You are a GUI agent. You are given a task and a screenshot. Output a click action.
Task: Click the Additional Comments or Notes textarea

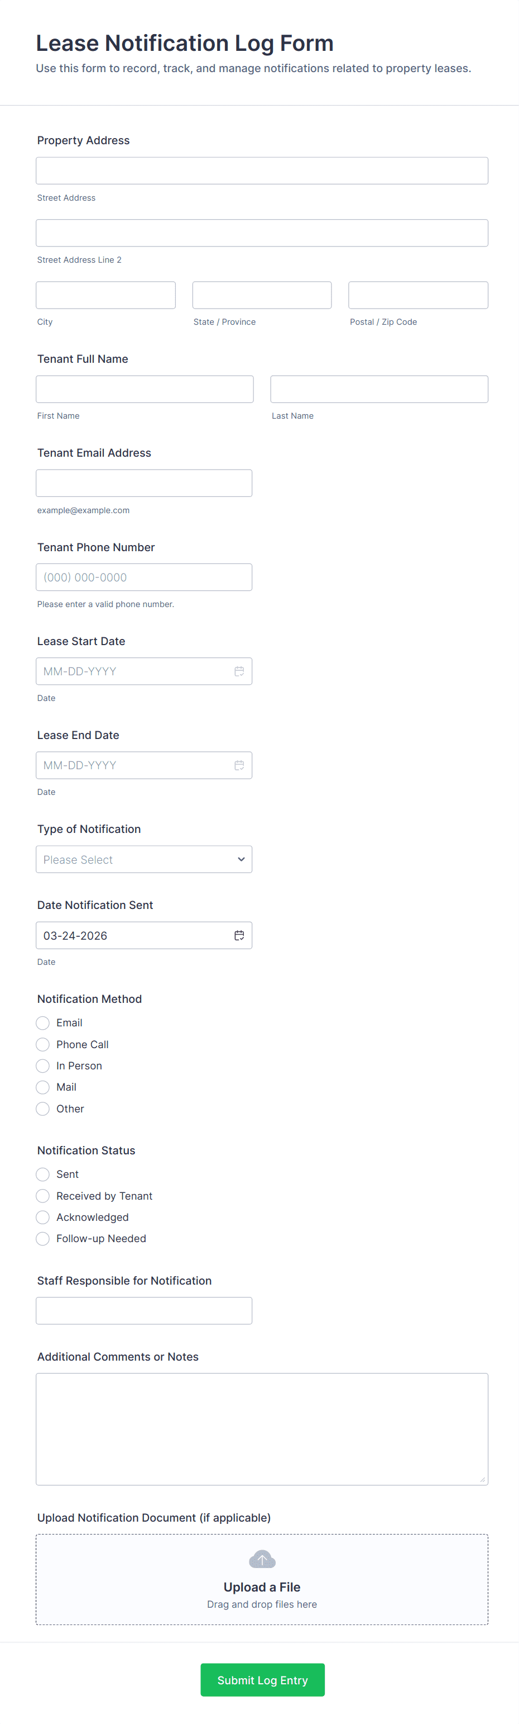point(262,1429)
